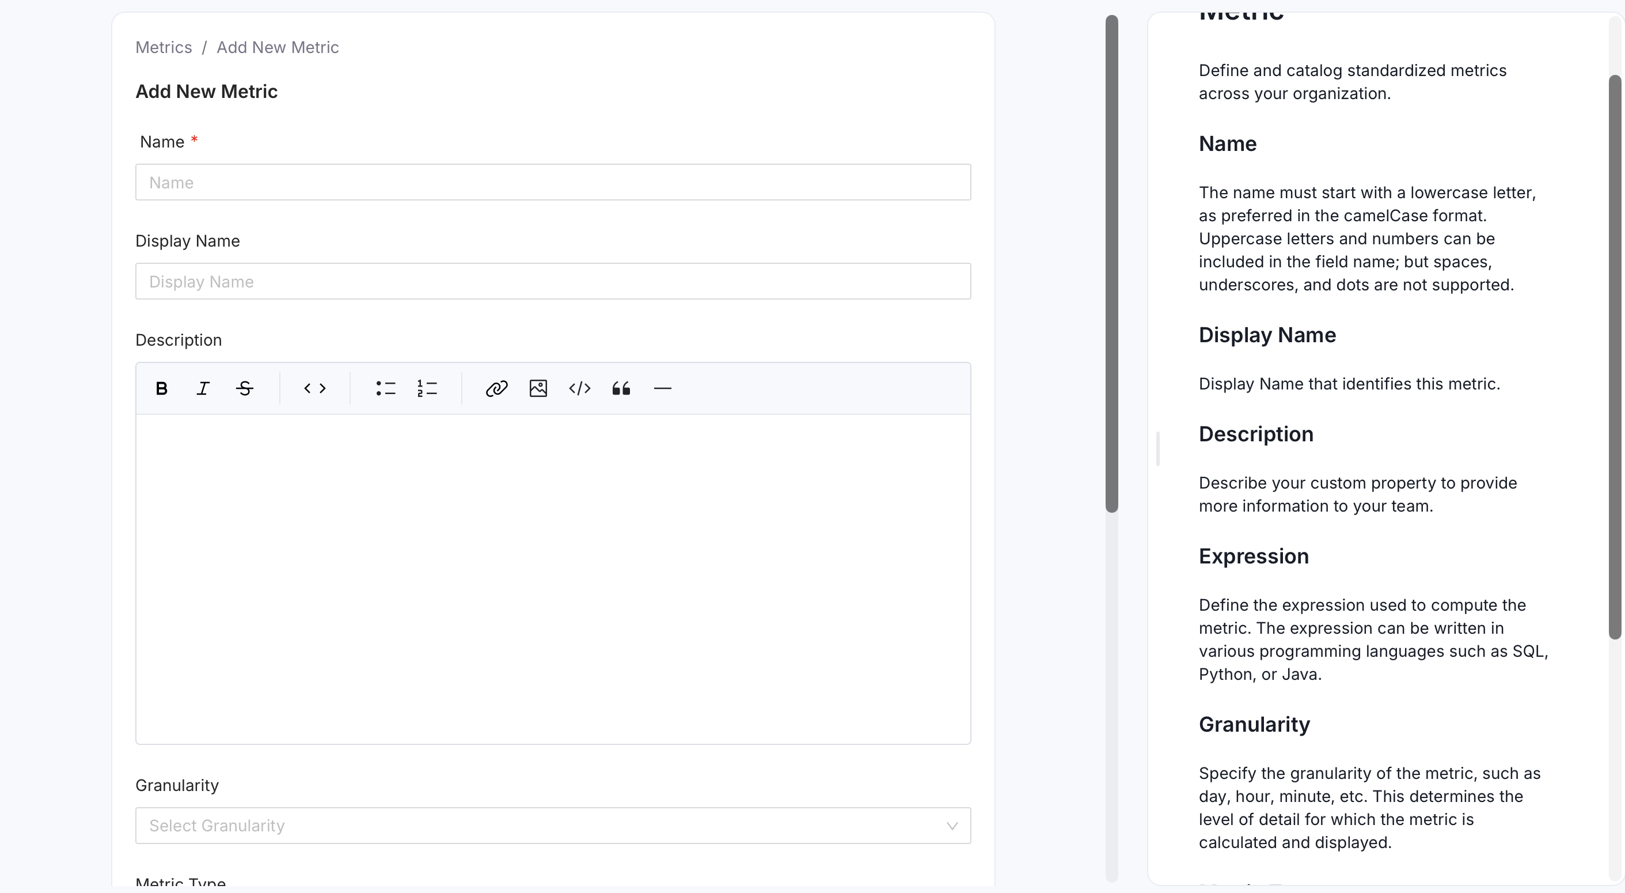Click the Description field label
Image resolution: width=1625 pixels, height=893 pixels.
tap(179, 340)
